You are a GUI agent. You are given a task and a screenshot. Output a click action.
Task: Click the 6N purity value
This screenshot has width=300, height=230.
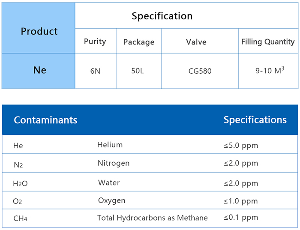coord(95,71)
